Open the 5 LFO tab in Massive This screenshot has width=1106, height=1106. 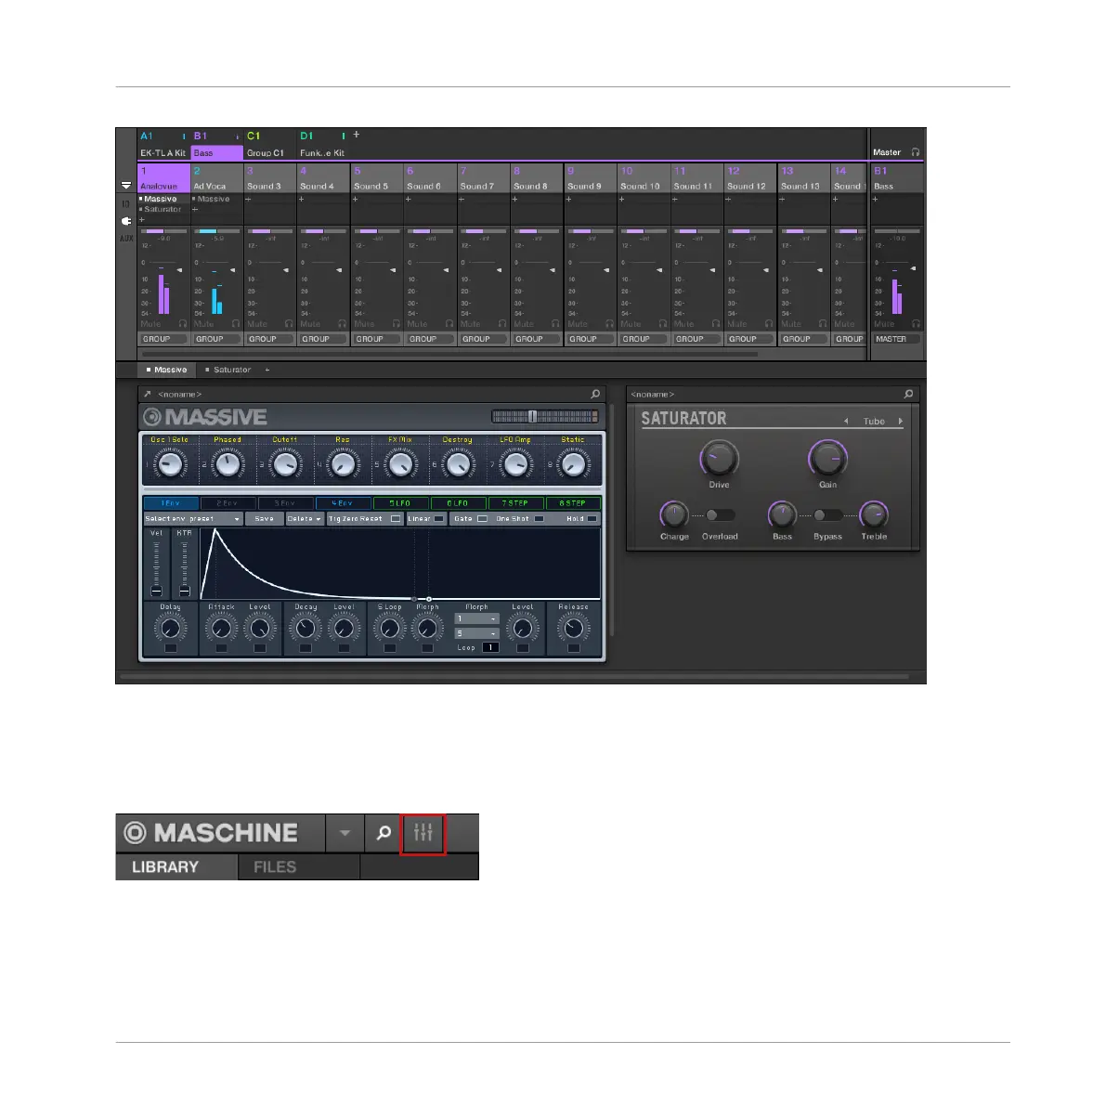400,503
